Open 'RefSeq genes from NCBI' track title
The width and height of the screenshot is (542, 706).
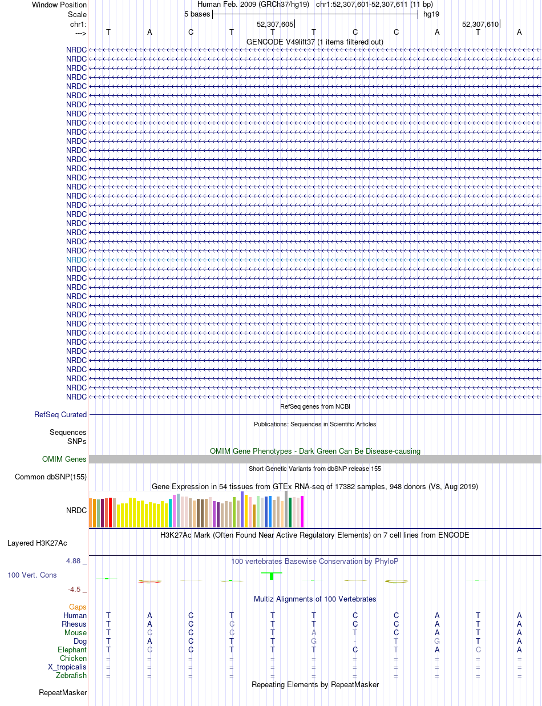[315, 406]
